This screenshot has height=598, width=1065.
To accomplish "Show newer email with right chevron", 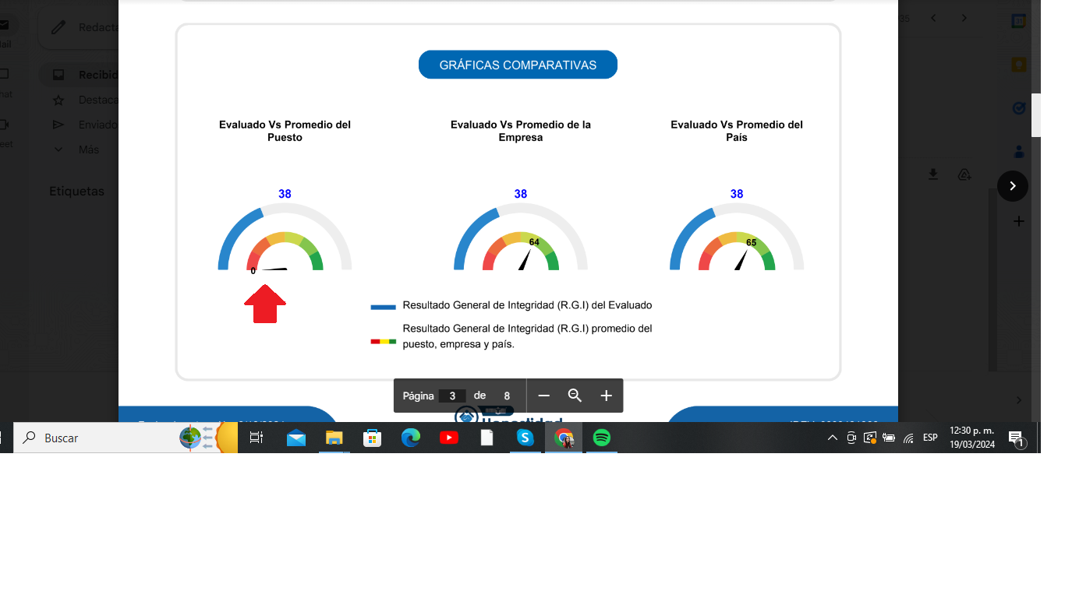I will (964, 18).
